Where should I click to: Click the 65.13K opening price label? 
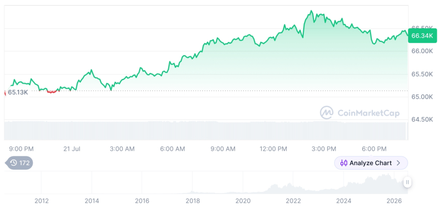pyautogui.click(x=18, y=92)
